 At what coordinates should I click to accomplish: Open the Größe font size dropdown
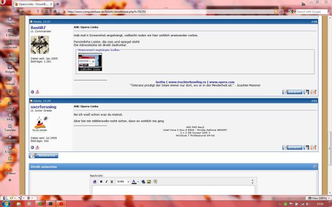(x=123, y=182)
